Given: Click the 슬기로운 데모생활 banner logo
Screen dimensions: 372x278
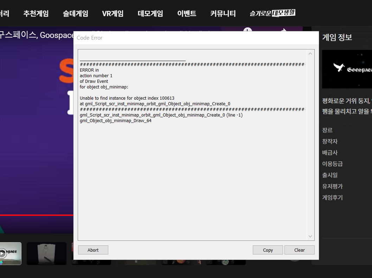Looking at the screenshot, I should (272, 13).
